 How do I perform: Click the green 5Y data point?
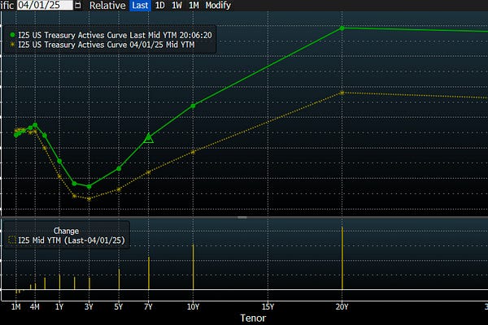pyautogui.click(x=119, y=168)
